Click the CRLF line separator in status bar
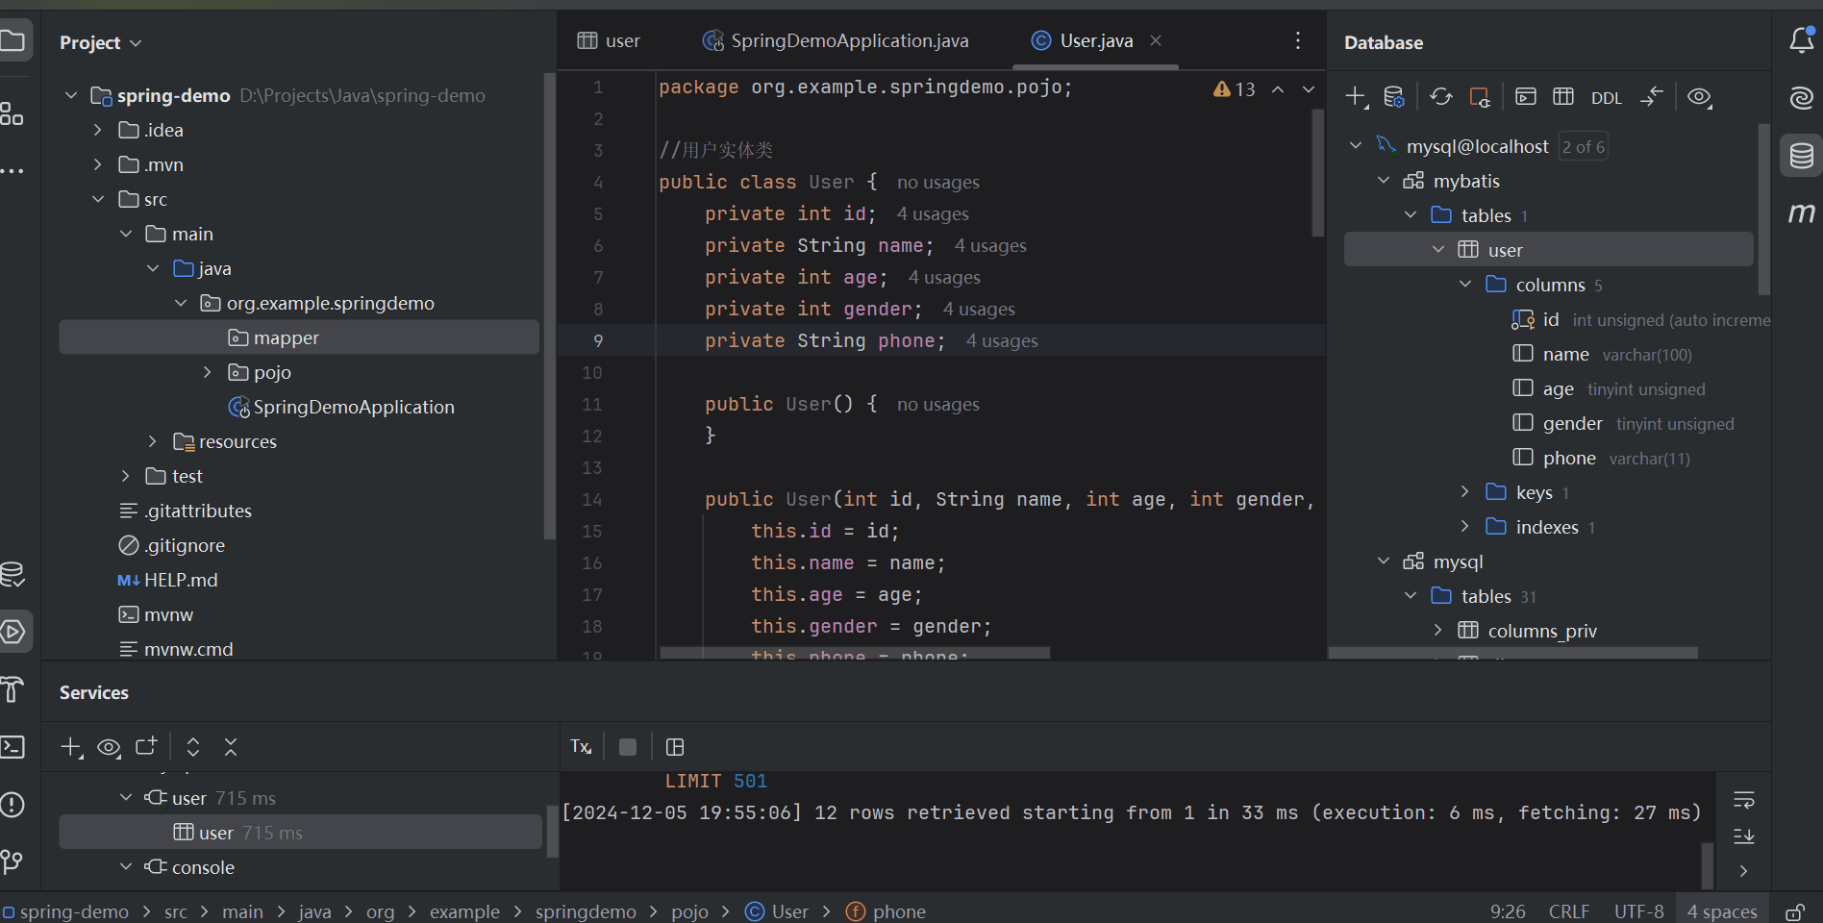1823x923 pixels. click(x=1569, y=911)
